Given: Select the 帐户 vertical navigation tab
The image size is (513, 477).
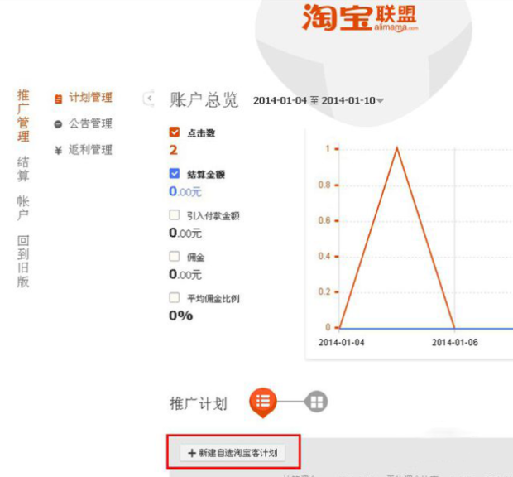Looking at the screenshot, I should [x=23, y=208].
